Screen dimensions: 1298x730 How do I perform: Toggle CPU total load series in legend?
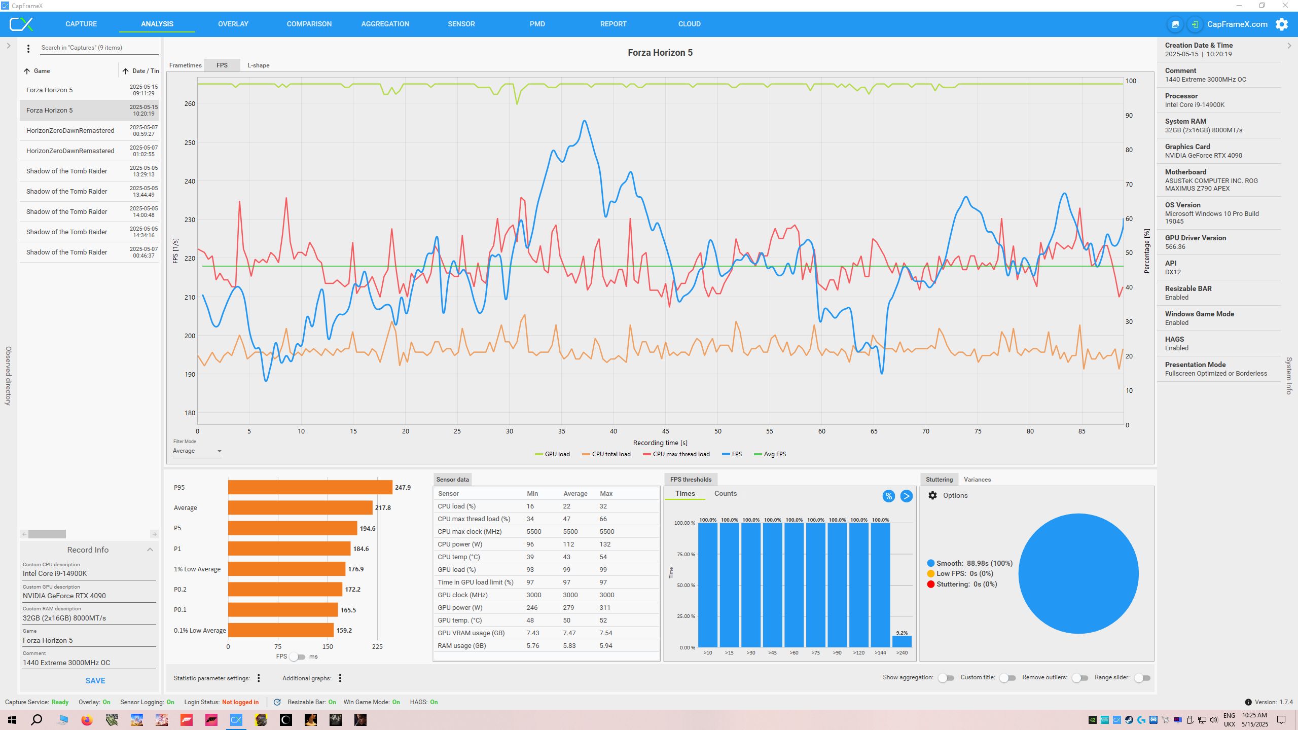coord(606,454)
